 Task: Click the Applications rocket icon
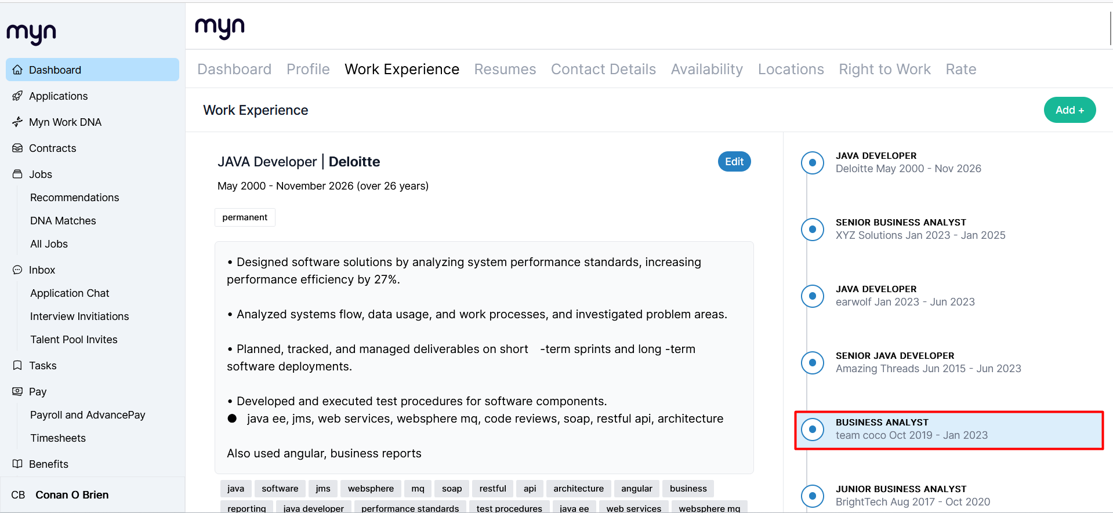[17, 96]
